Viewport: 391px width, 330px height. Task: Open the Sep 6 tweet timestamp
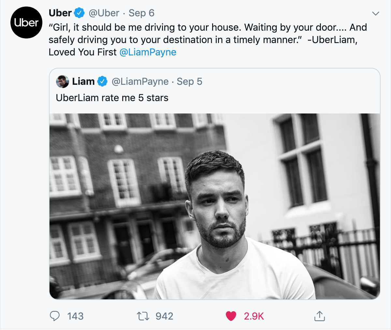(x=141, y=13)
